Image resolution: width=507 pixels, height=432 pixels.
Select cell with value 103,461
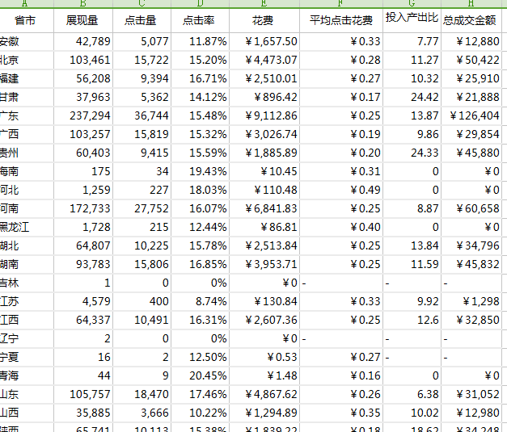83,60
